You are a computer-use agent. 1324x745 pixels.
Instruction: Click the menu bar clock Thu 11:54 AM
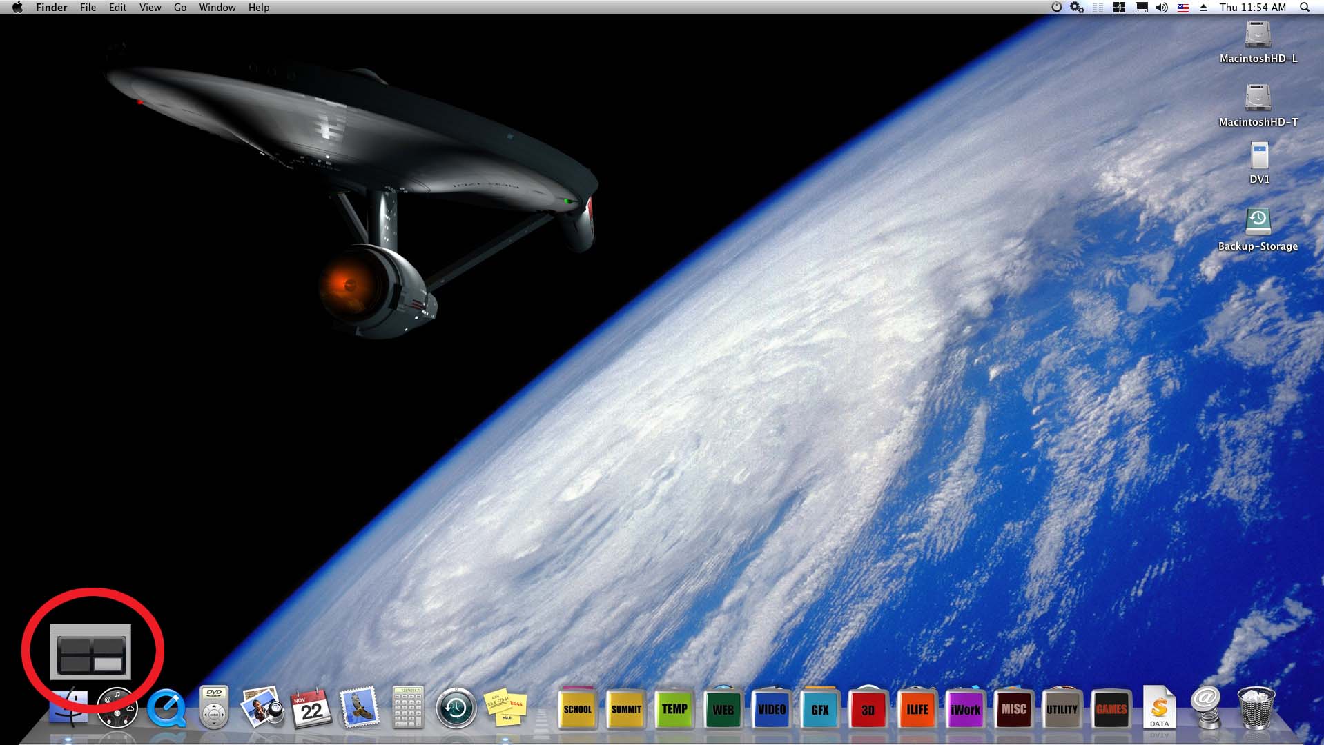click(x=1253, y=7)
